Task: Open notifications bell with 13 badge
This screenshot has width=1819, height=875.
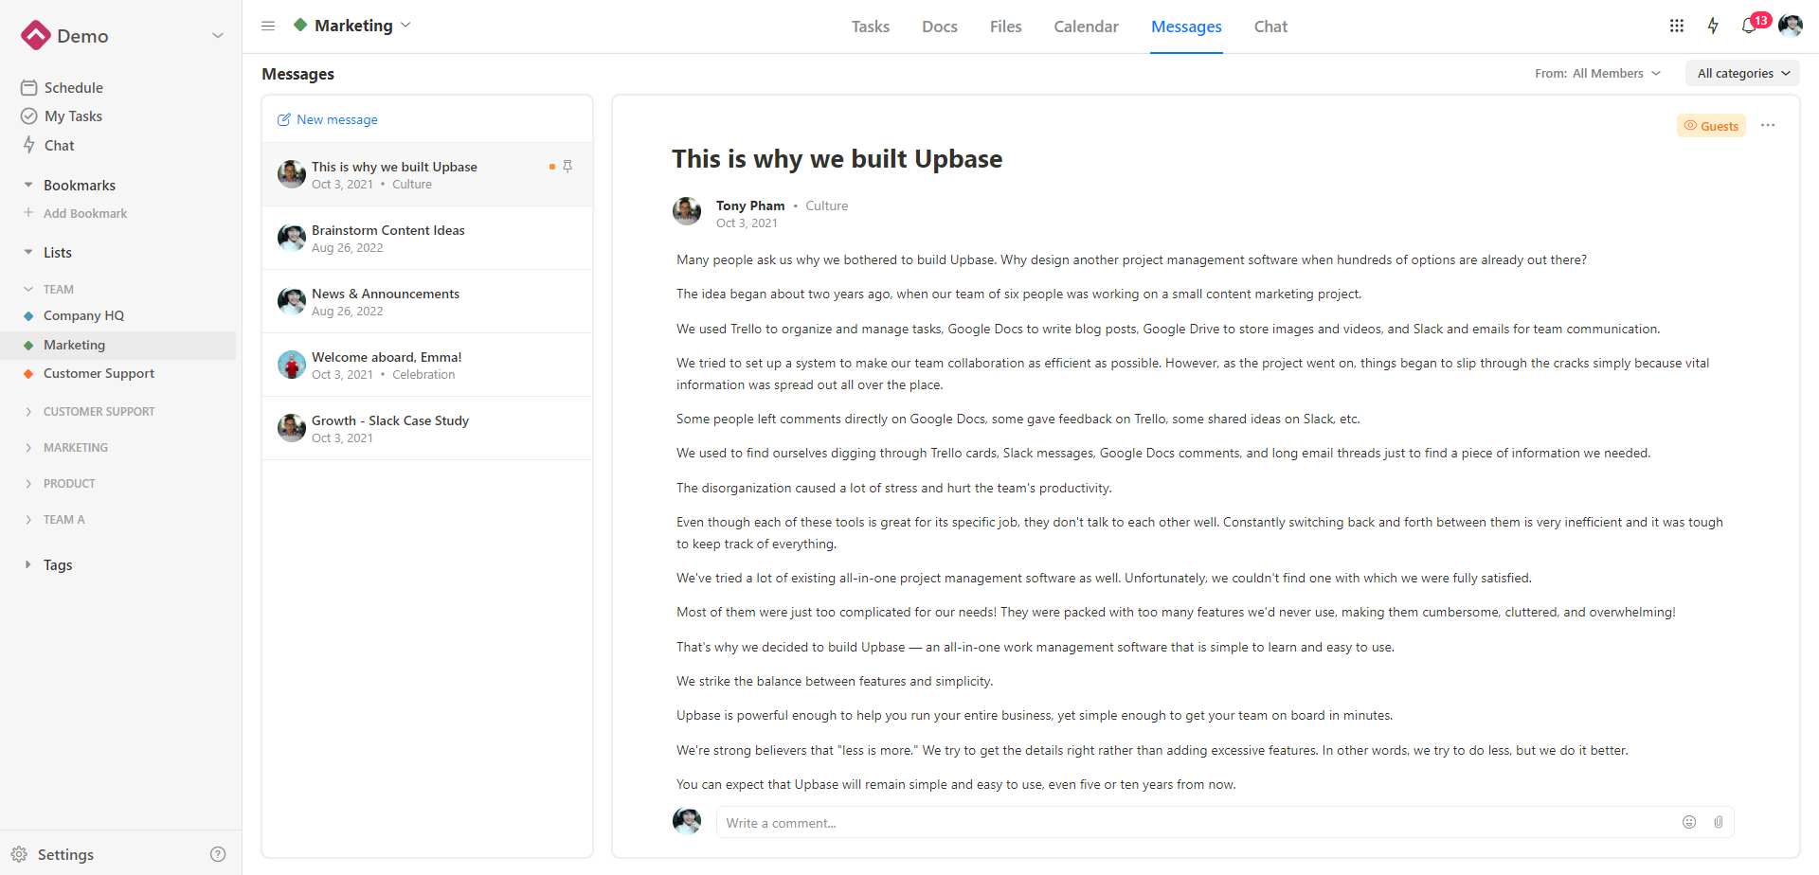Action: coord(1750,26)
